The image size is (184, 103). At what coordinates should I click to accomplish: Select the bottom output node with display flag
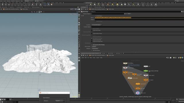tap(138, 93)
